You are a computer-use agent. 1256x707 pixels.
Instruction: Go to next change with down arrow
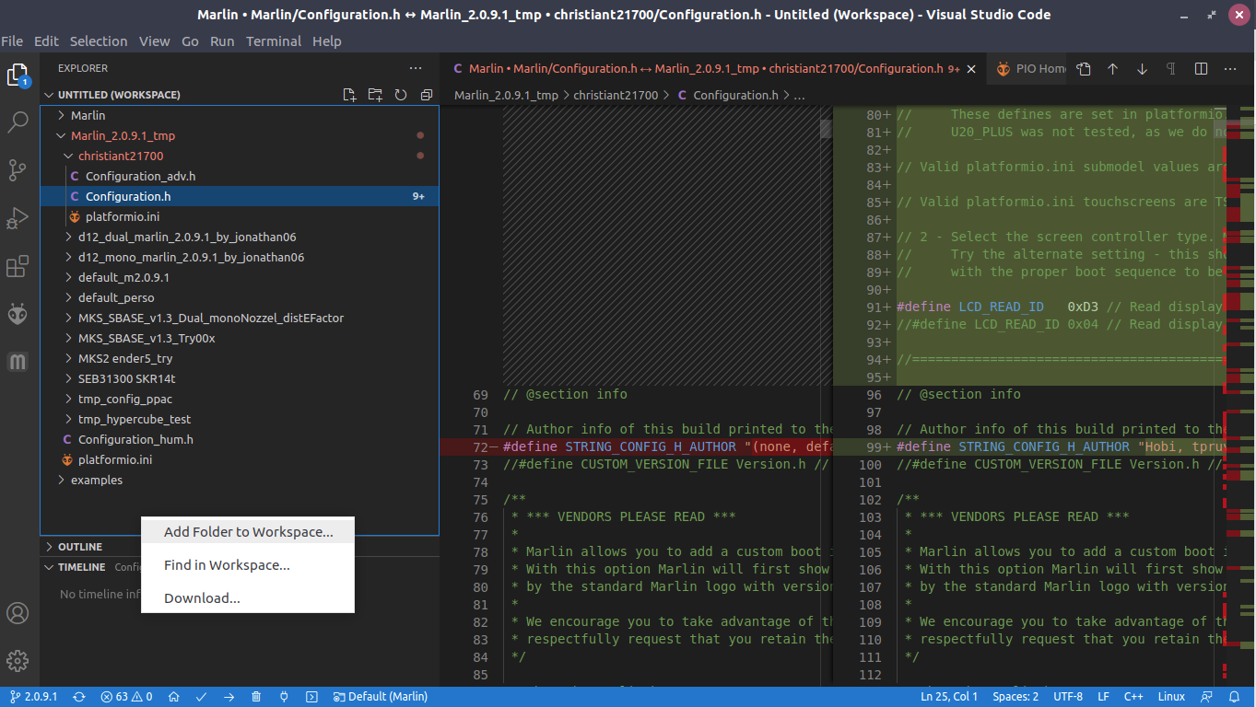tap(1142, 69)
